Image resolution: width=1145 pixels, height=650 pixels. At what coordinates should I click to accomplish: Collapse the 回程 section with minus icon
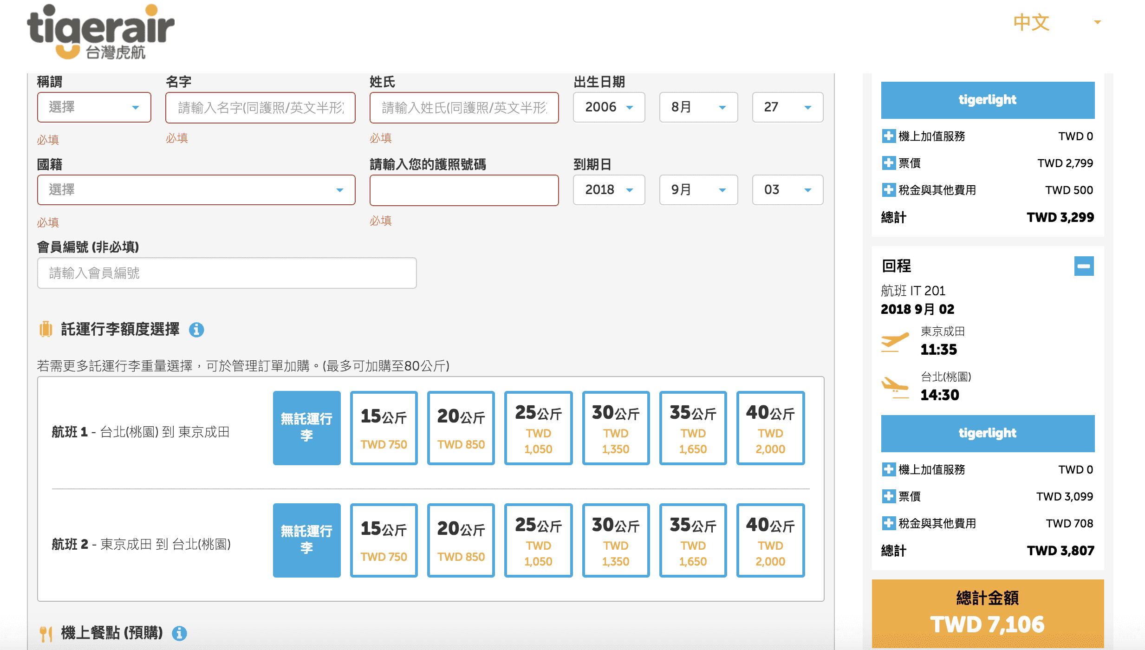[x=1084, y=266]
